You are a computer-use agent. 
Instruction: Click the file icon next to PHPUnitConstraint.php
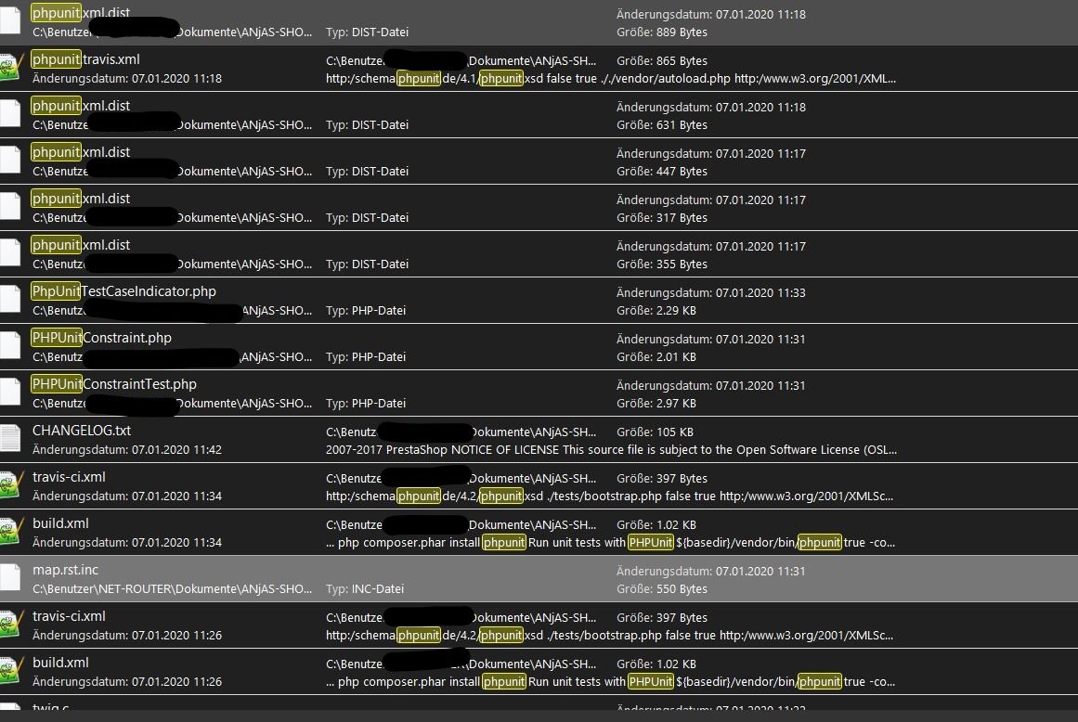(10, 346)
